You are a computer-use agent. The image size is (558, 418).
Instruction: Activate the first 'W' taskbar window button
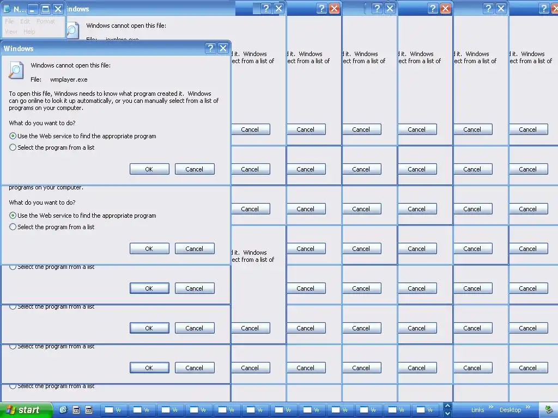[113, 410]
